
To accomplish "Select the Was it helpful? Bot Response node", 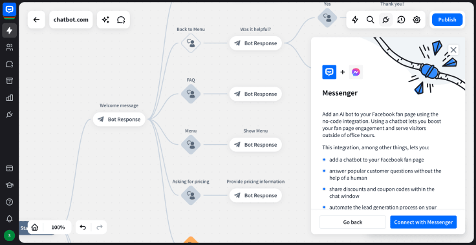I will point(255,43).
